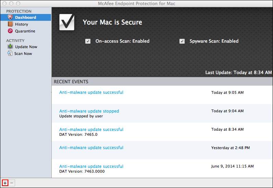Click the large secure checkmark icon
Viewport: 273px width, 188px height.
pyautogui.click(x=67, y=22)
